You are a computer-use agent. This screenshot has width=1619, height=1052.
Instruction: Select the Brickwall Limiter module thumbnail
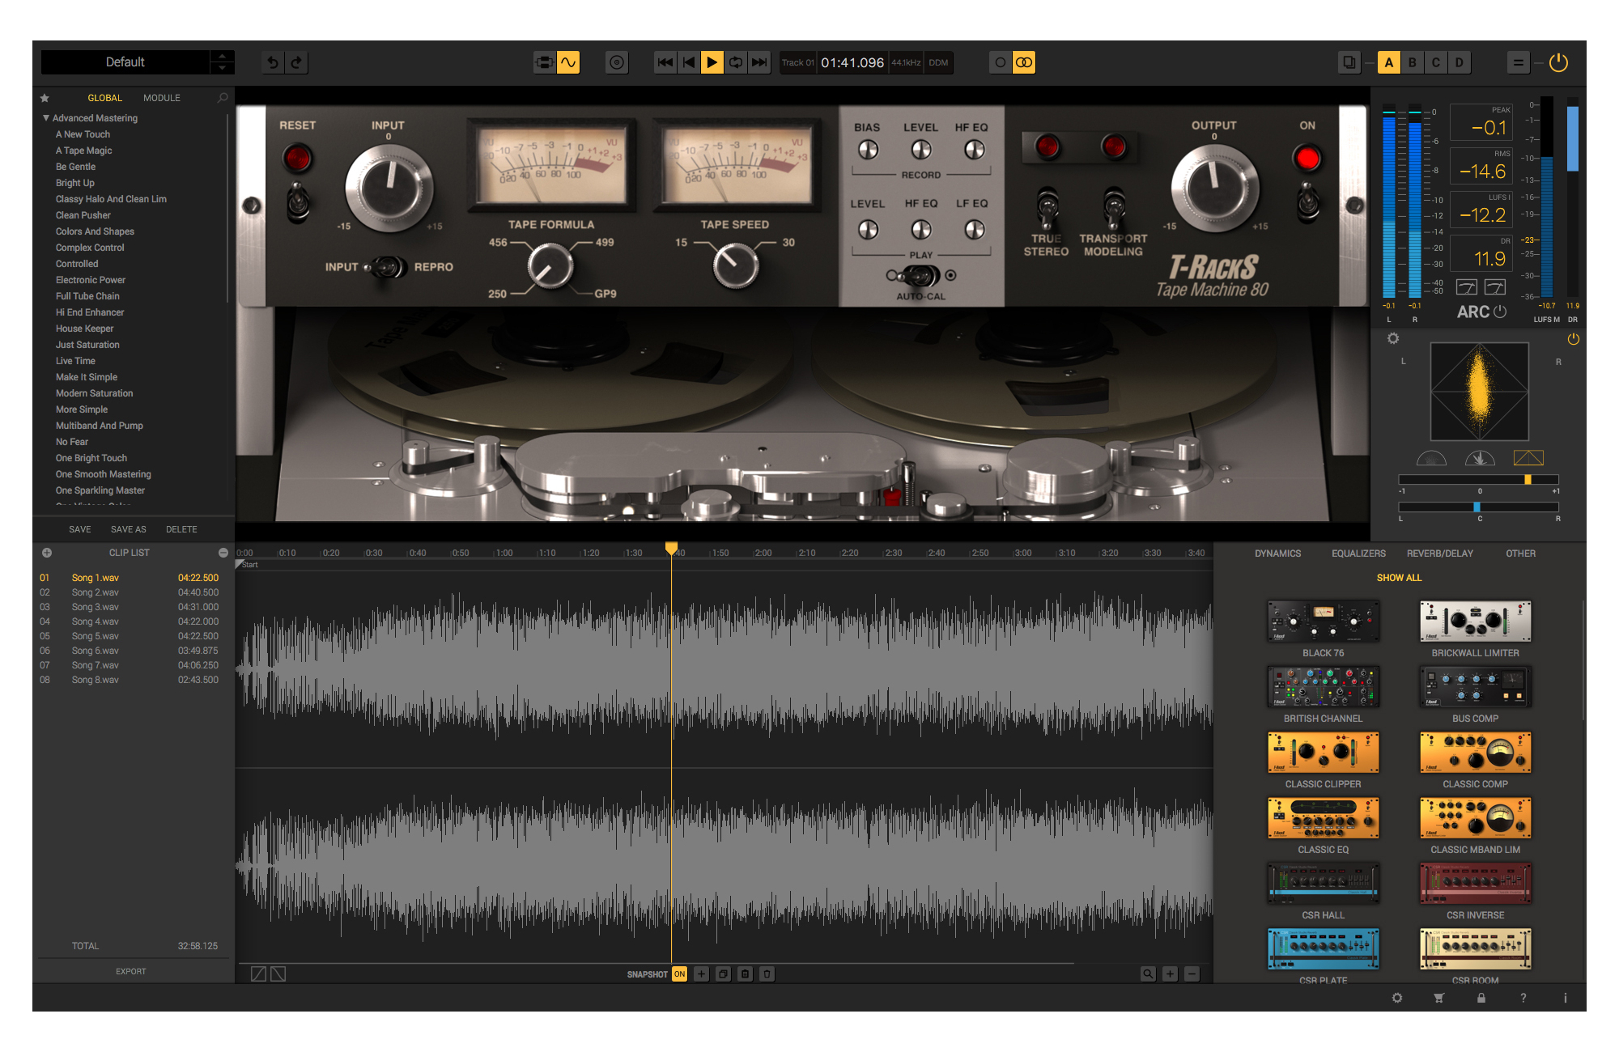click(x=1475, y=621)
